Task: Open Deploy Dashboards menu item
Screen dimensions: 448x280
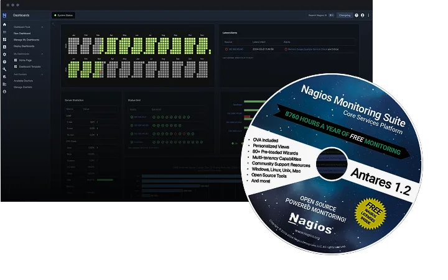Action: coord(24,46)
